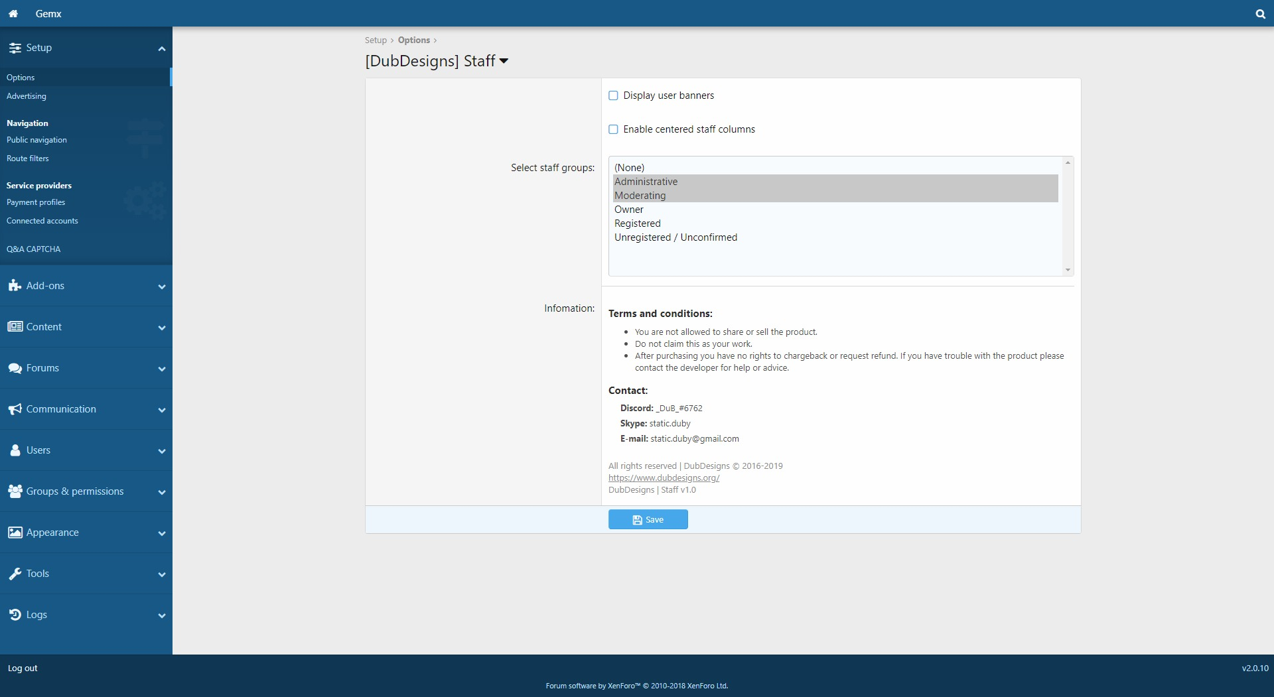This screenshot has width=1274, height=697.
Task: Expand the Appearance section chevron
Action: (161, 533)
